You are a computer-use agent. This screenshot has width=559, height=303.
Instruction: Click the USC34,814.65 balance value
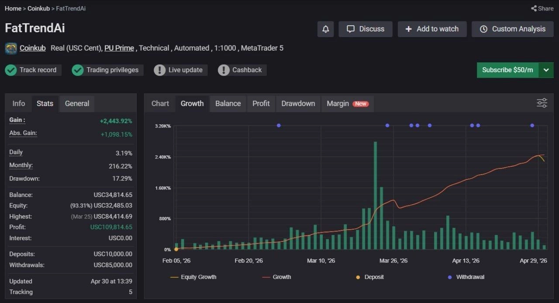point(113,195)
